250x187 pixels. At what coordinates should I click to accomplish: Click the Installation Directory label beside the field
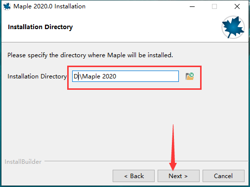(x=37, y=76)
